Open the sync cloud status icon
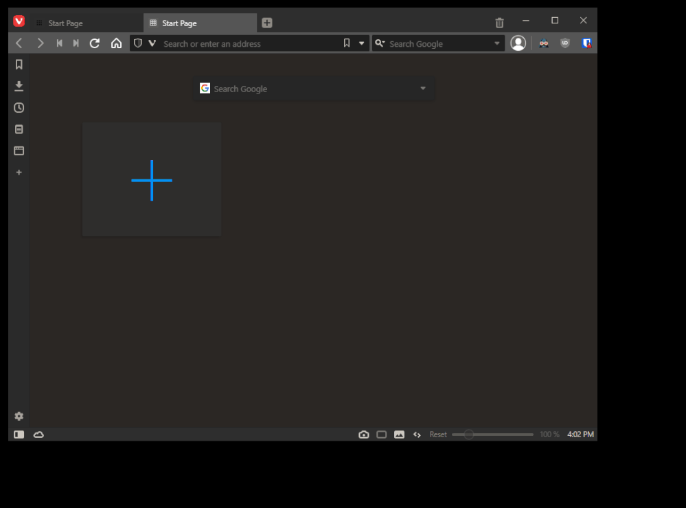Viewport: 686px width, 508px height. (38, 434)
